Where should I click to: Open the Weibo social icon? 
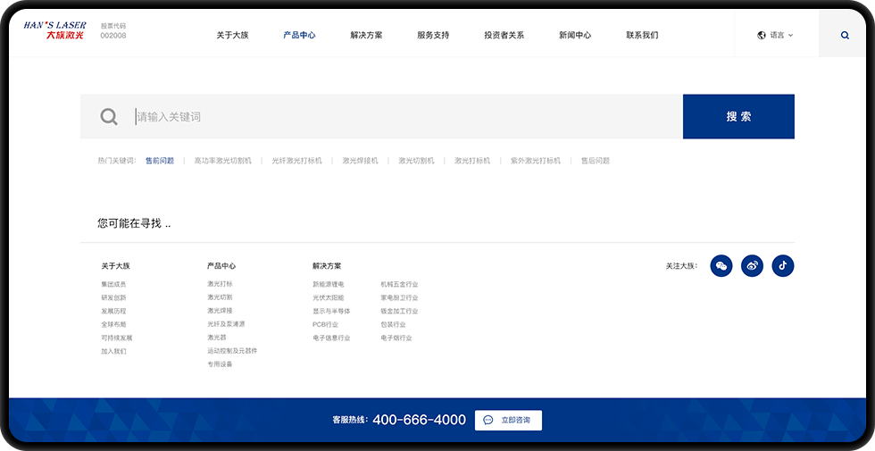click(752, 266)
